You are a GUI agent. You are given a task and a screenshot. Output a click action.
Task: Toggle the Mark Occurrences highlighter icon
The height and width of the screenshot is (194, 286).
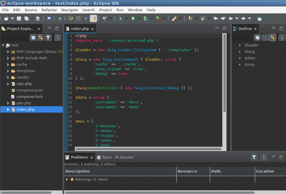93,19
